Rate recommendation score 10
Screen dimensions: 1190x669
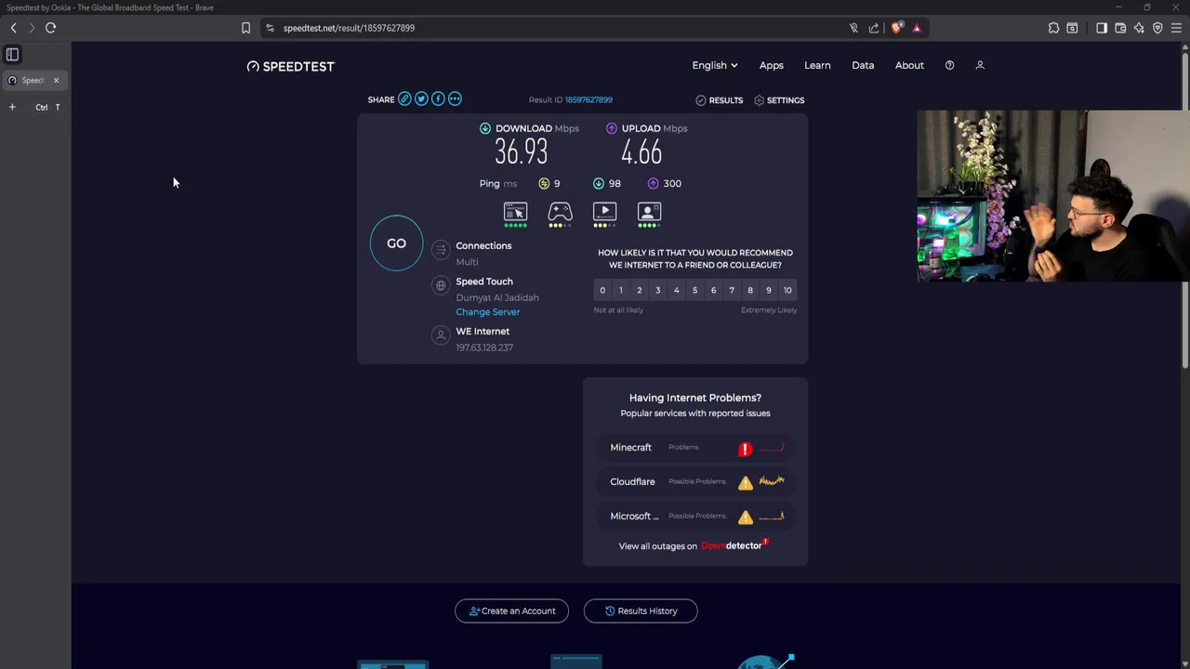pos(787,291)
